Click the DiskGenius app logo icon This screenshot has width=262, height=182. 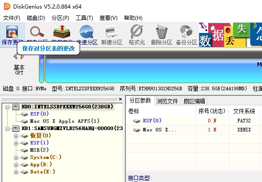[7, 6]
